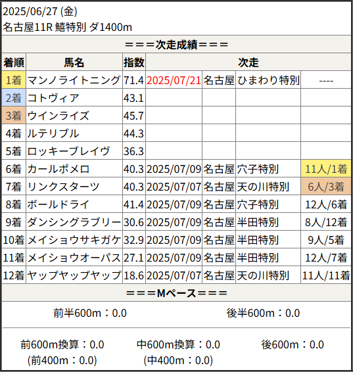Click the 次走成績 section heading

click(176, 45)
